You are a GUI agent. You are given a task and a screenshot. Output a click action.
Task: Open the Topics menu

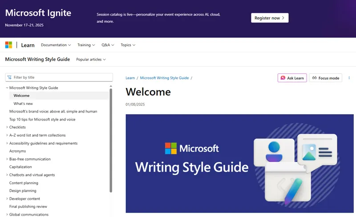128,45
